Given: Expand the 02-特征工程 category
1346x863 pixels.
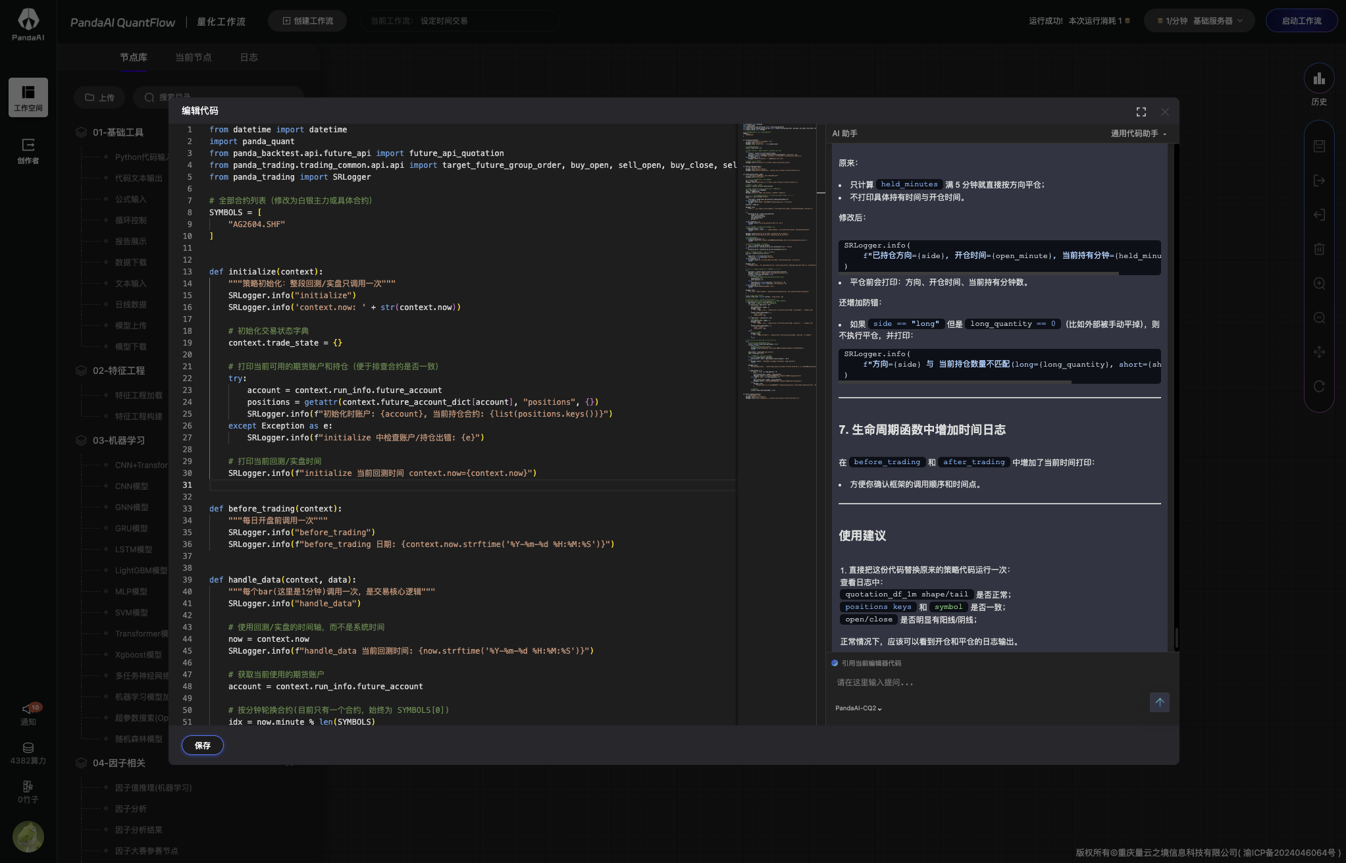Looking at the screenshot, I should click(118, 371).
